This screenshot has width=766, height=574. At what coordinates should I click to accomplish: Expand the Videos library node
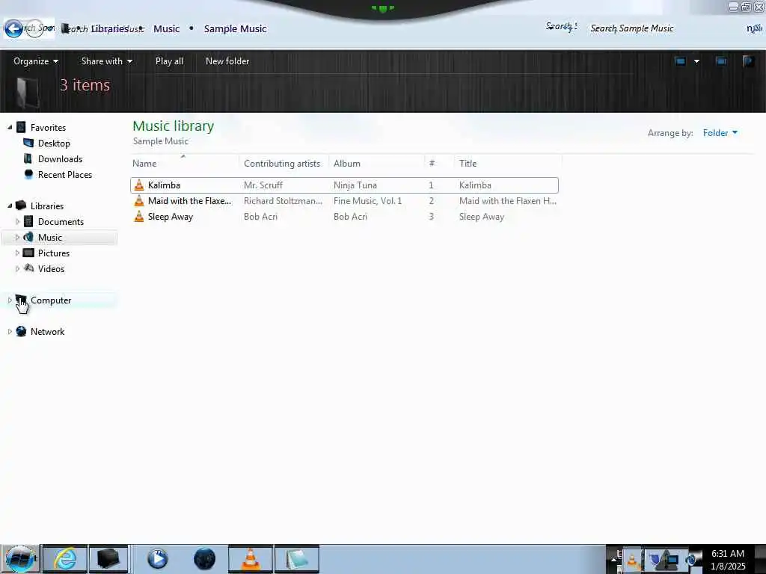click(18, 268)
